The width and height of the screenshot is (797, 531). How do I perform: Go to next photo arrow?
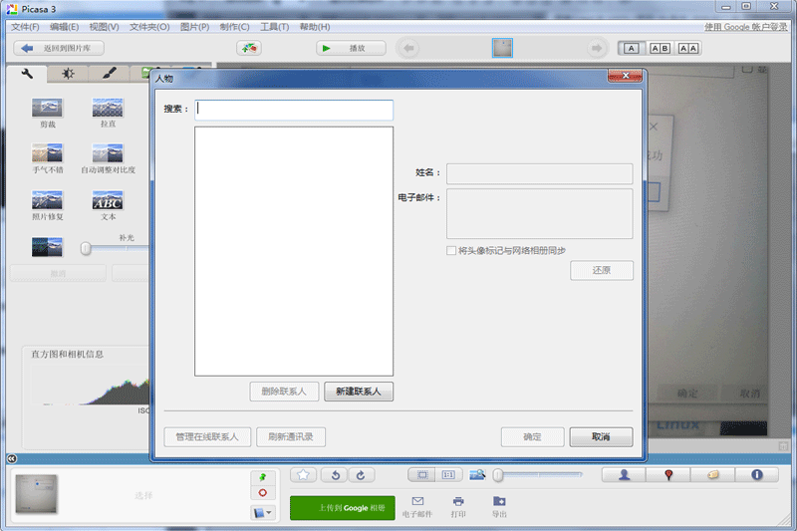(x=596, y=48)
